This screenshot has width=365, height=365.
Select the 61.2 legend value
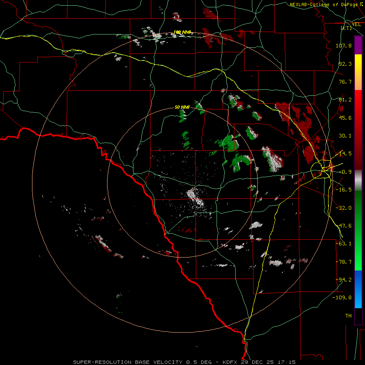click(345, 100)
